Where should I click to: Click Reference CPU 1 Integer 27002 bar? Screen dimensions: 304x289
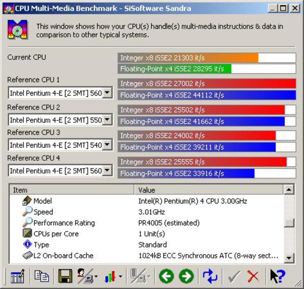[x=207, y=84]
